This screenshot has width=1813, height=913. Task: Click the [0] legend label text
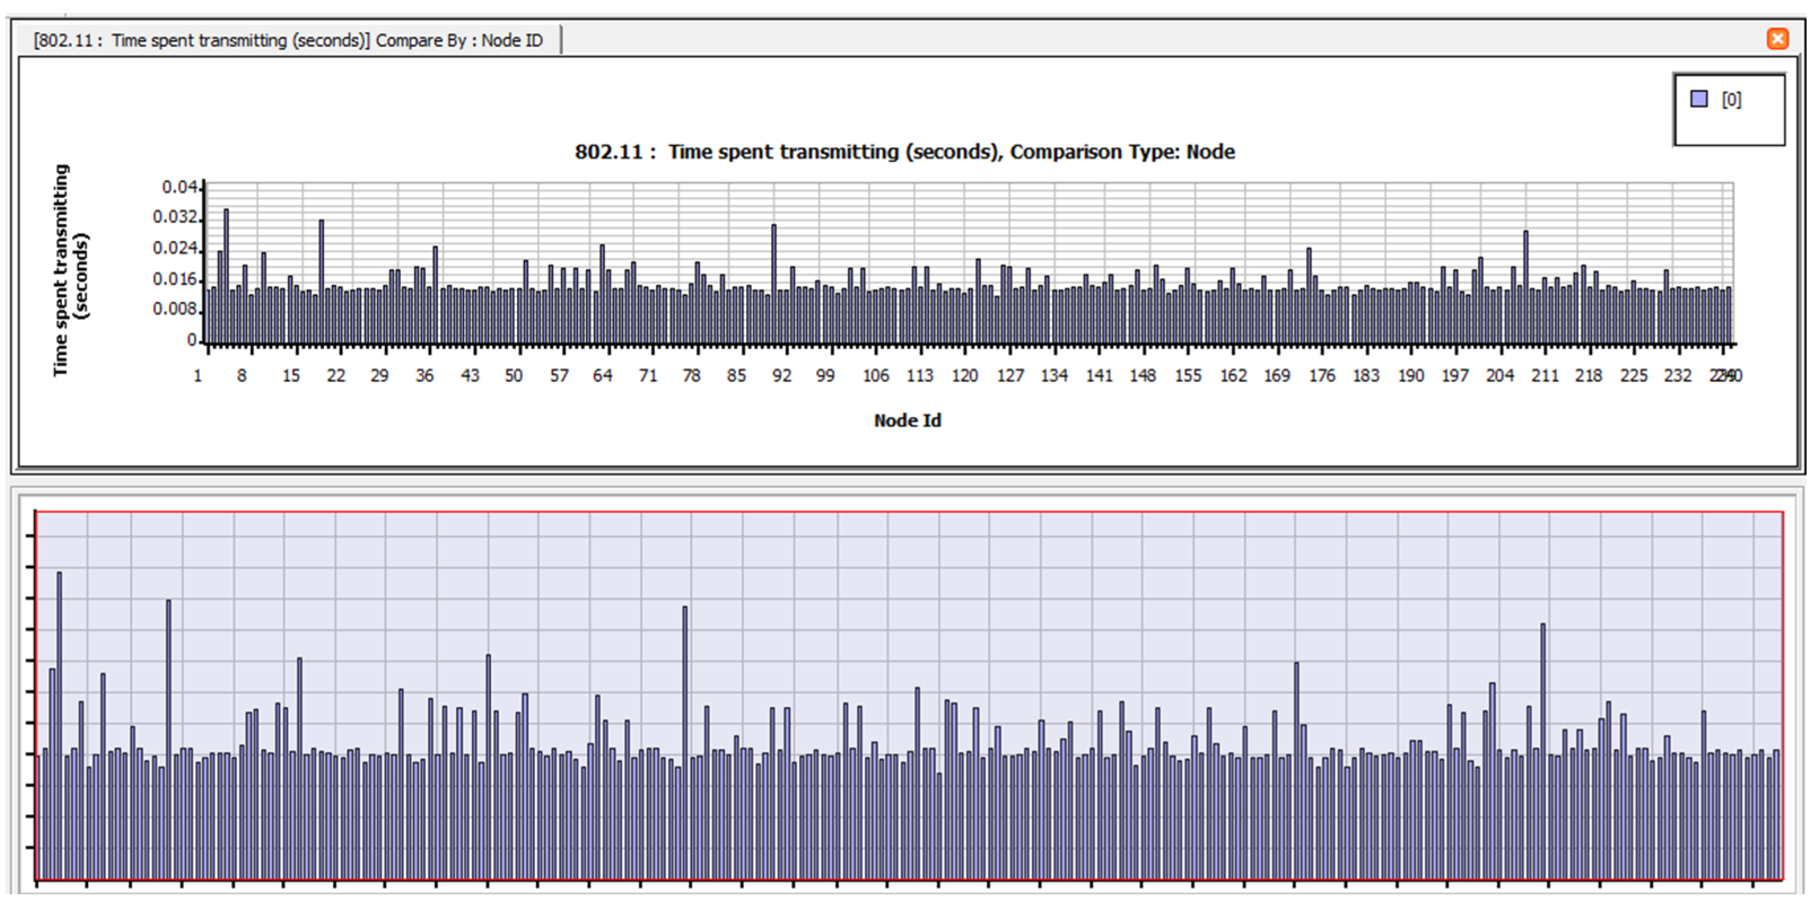tap(1731, 100)
